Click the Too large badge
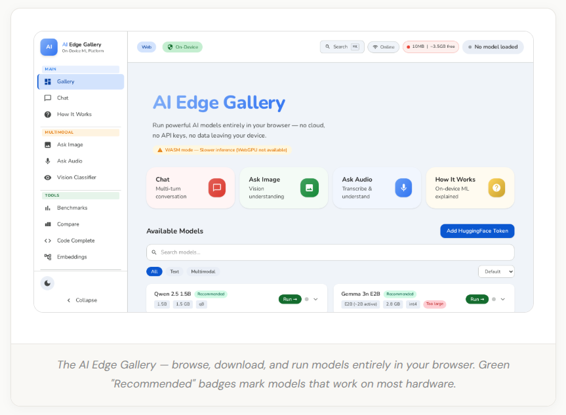Viewport: 566px width, 415px height. (x=435, y=304)
